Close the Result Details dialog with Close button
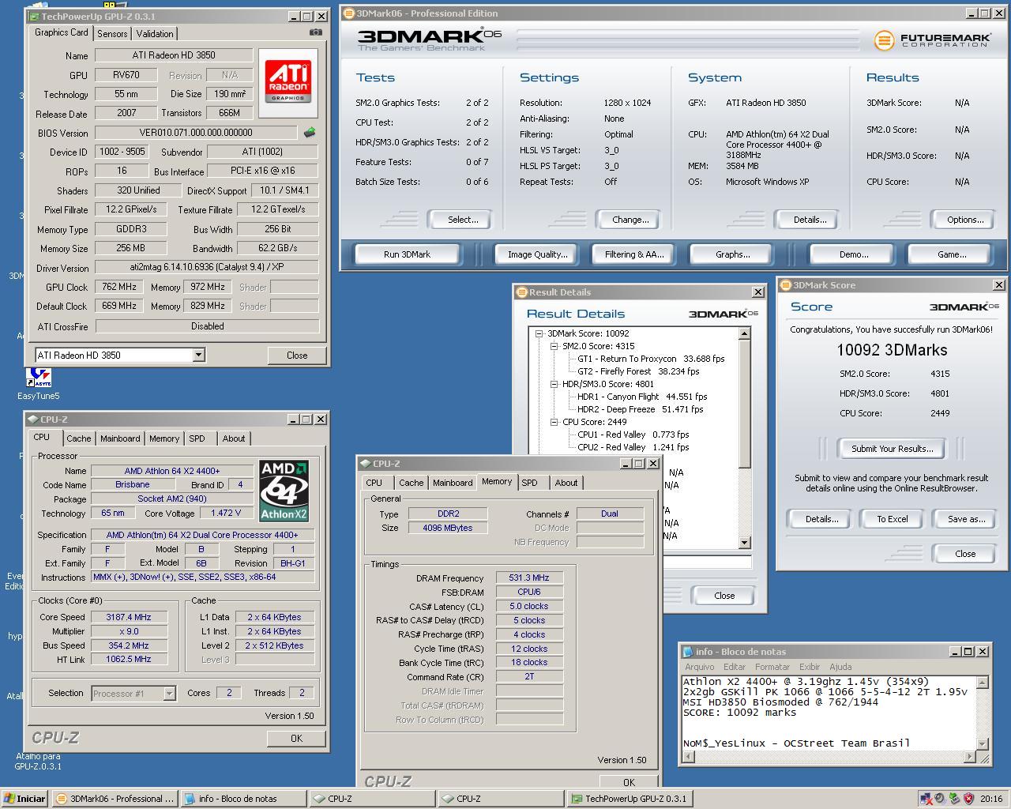 [723, 596]
